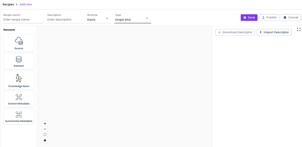Zoom in on the canvas

(x=45, y=124)
